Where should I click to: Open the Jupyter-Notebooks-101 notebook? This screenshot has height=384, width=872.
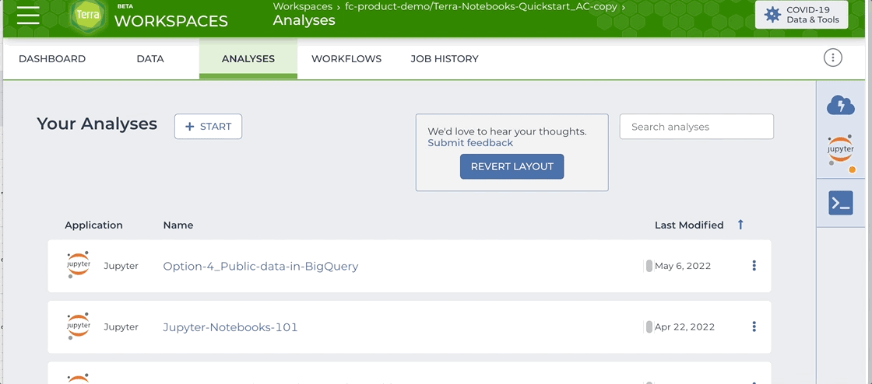pos(230,327)
